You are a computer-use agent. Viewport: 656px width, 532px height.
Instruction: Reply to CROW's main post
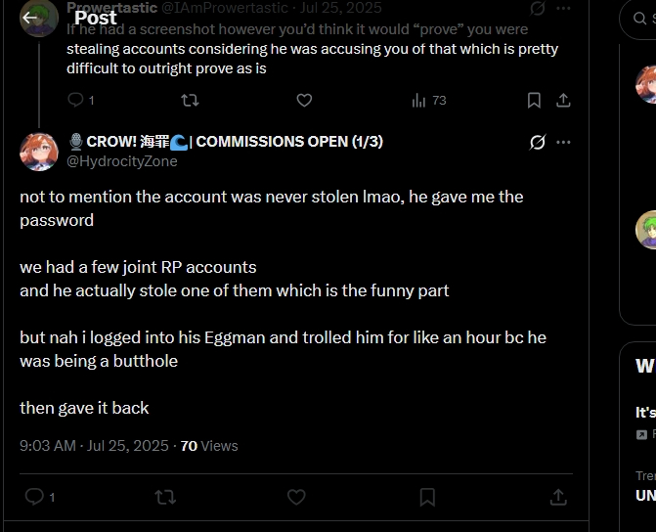(35, 497)
